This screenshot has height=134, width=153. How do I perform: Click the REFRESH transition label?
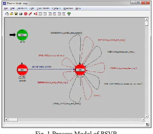[x=53, y=82]
